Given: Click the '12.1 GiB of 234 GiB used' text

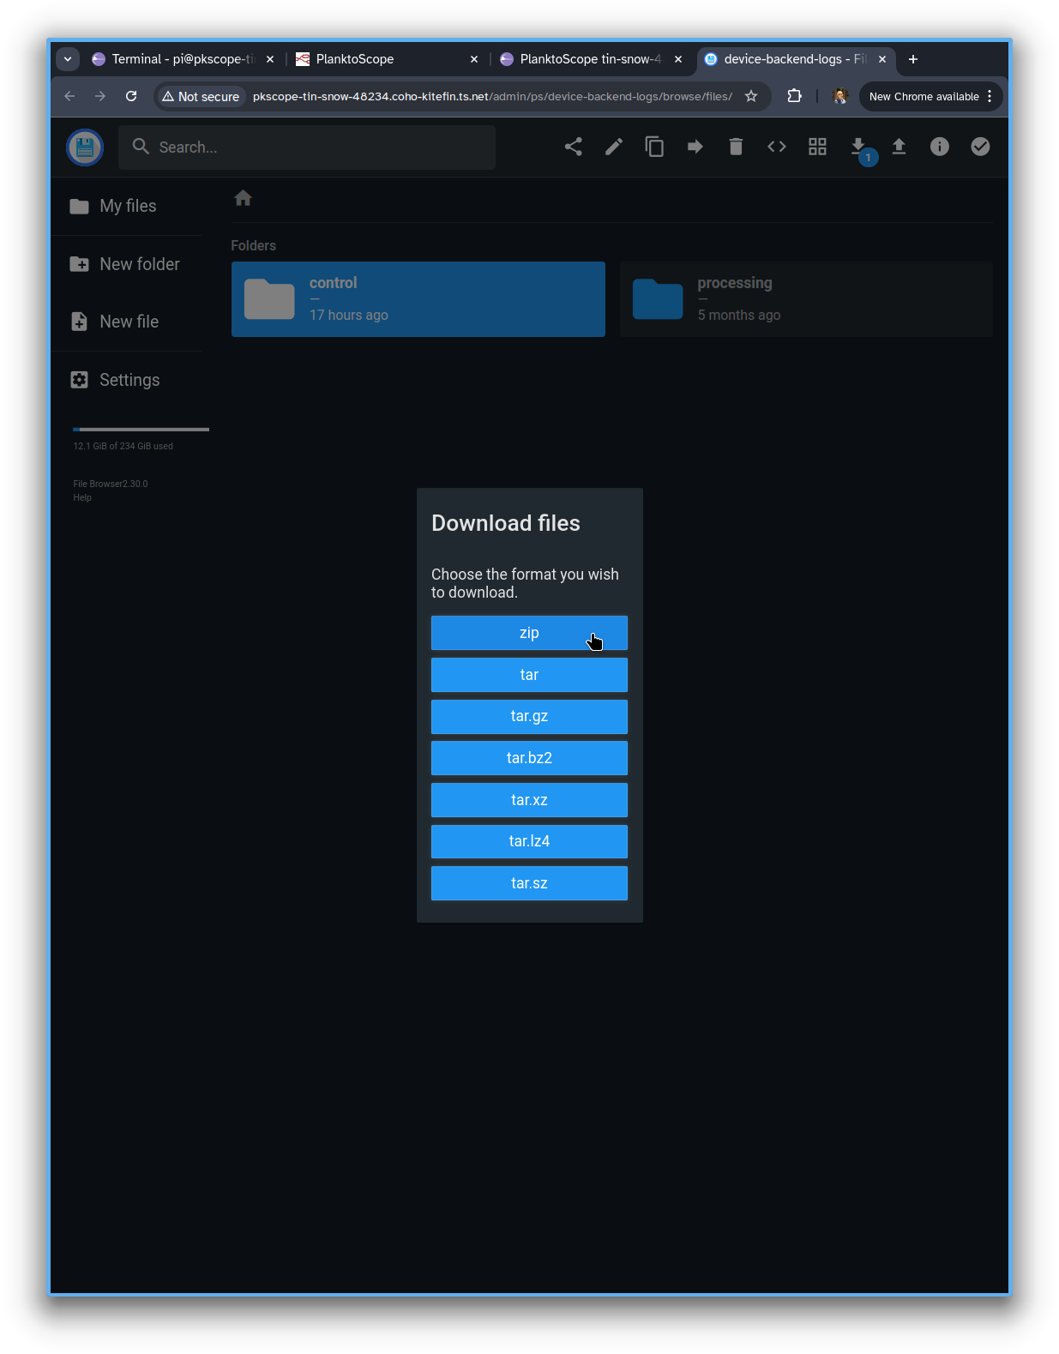Looking at the screenshot, I should click(123, 447).
